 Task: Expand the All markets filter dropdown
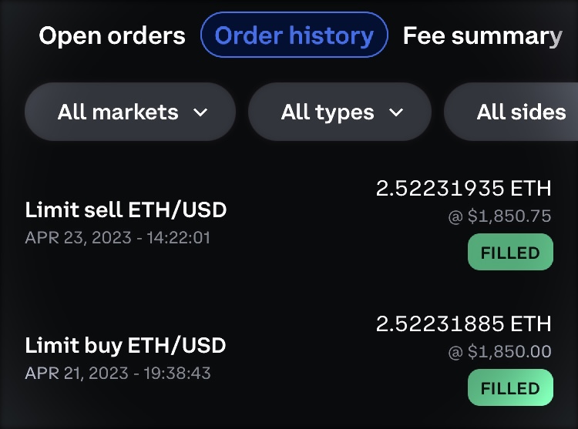pyautogui.click(x=130, y=112)
